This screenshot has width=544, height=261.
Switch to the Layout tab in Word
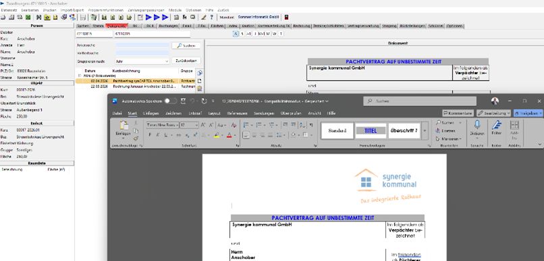click(215, 113)
